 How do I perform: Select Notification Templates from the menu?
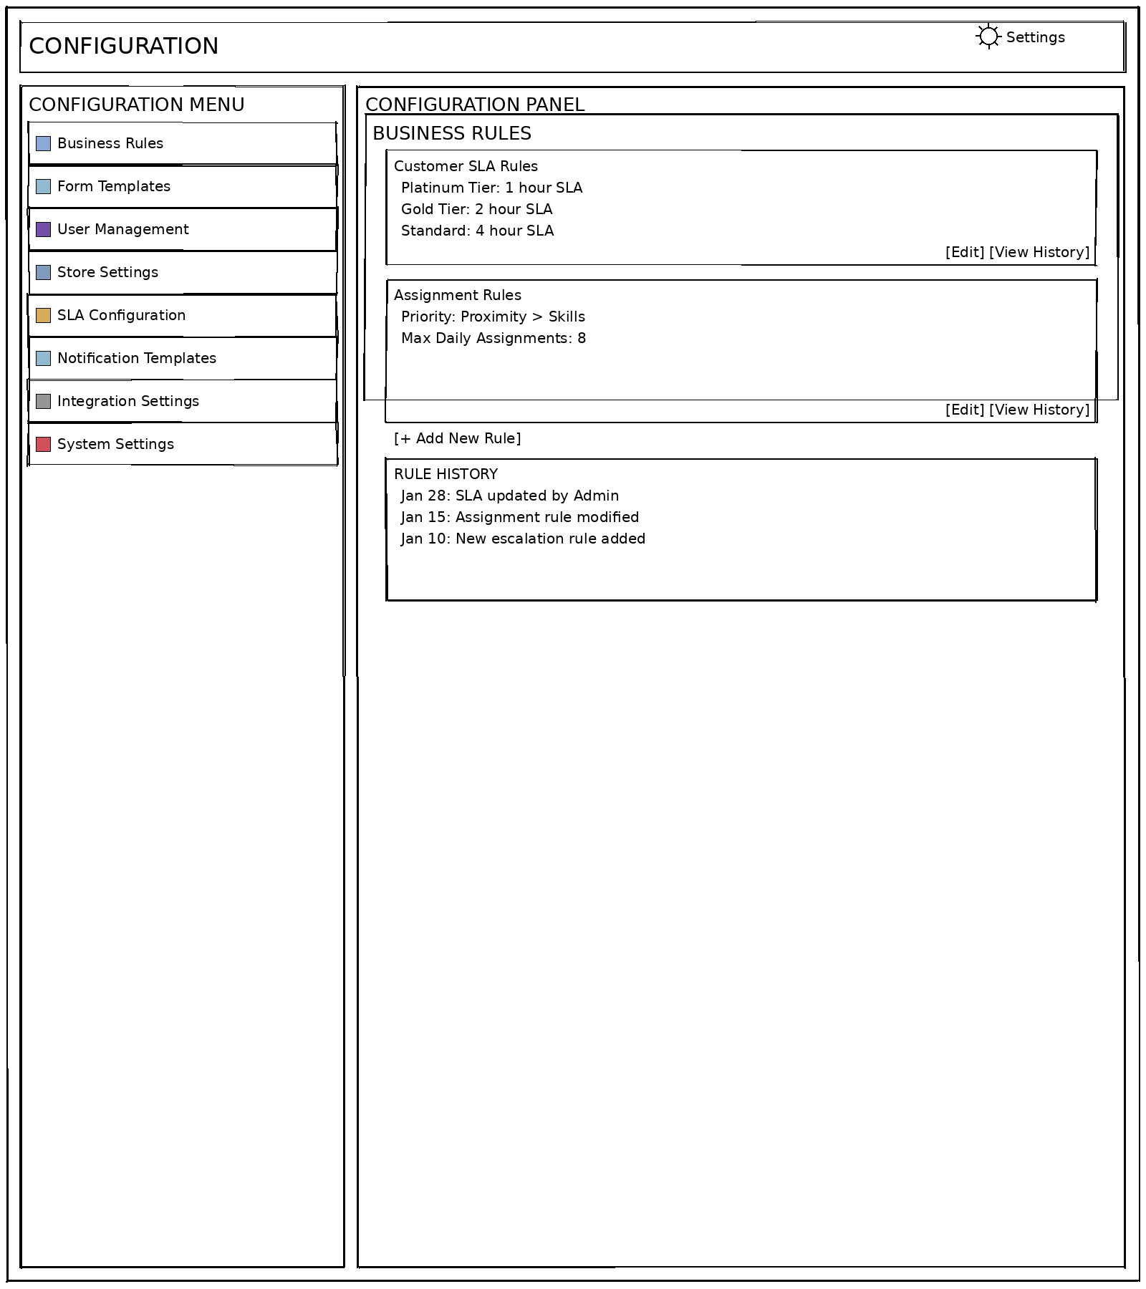coord(136,358)
